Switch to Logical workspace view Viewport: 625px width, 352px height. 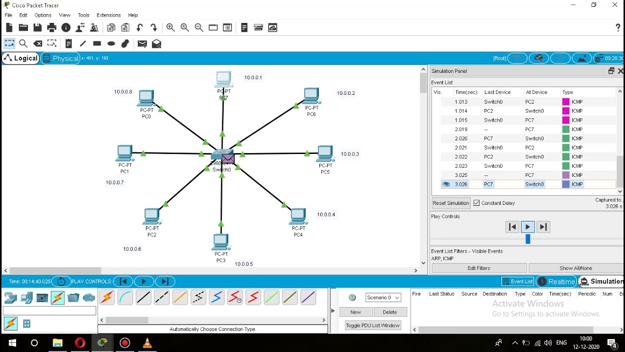(21, 58)
